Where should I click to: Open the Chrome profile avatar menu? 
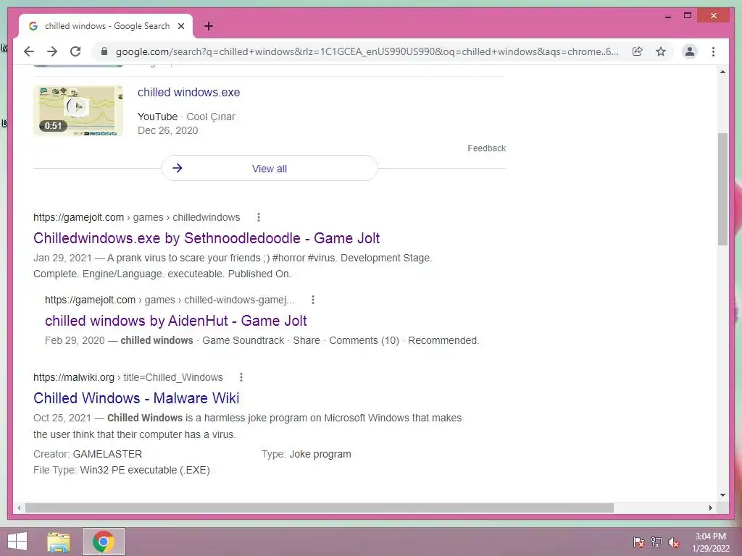690,51
